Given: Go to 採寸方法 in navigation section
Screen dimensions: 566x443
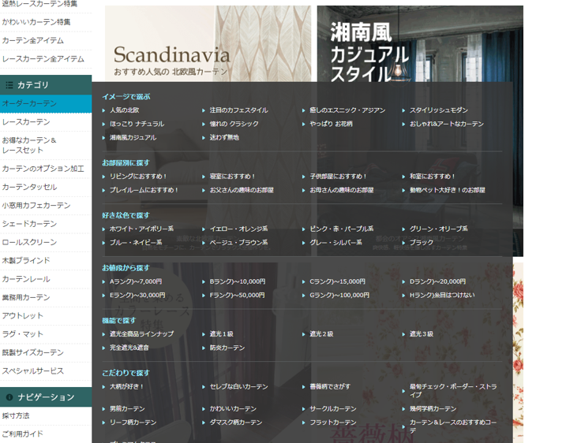Looking at the screenshot, I should tap(16, 415).
